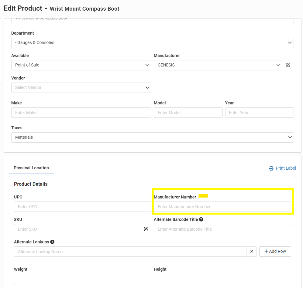303x288 pixels.
Task: Click the Enter Year text box
Action: [x=259, y=113]
